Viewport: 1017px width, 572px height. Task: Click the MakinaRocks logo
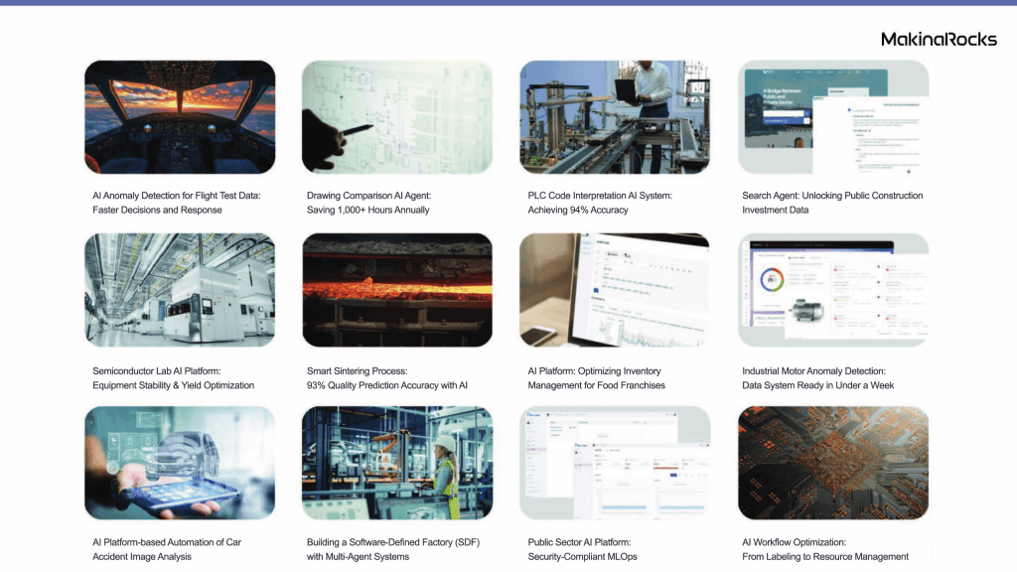coord(939,40)
